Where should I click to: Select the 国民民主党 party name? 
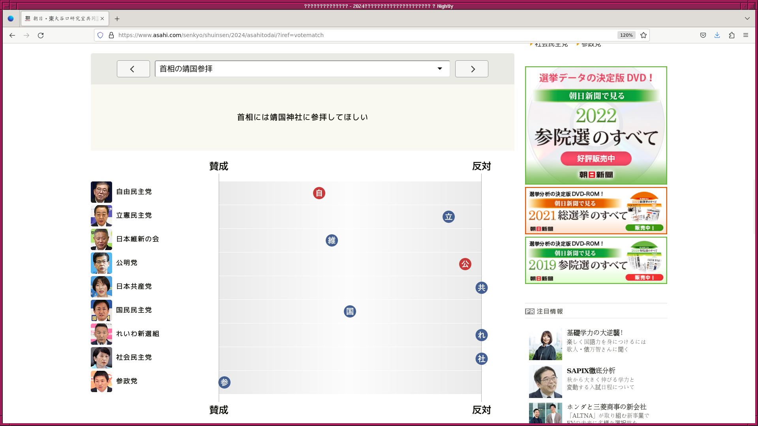pyautogui.click(x=134, y=310)
